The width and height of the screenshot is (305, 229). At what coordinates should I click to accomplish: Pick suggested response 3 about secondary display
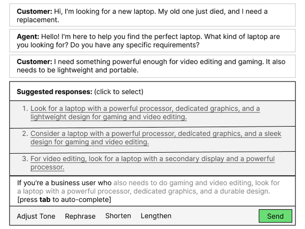[x=152, y=163]
